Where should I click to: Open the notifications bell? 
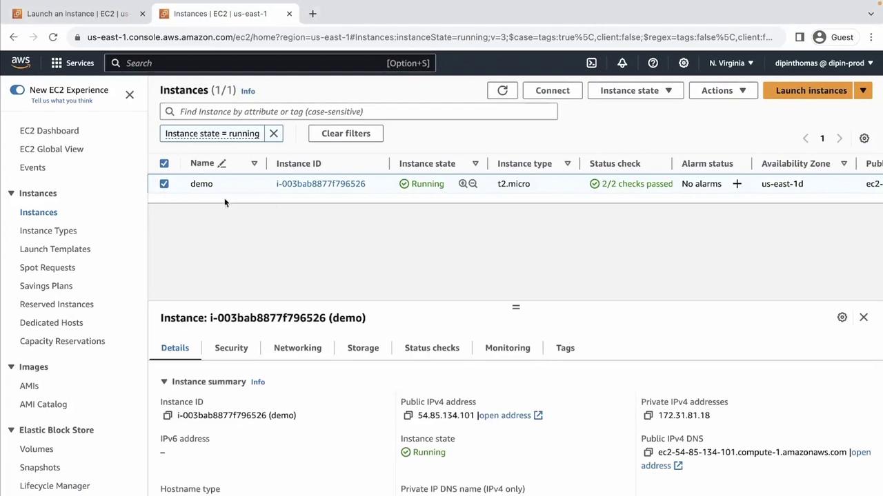click(622, 63)
